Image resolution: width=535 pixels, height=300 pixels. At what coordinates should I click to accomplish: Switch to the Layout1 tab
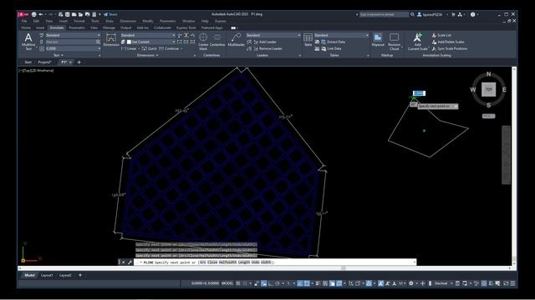47,275
